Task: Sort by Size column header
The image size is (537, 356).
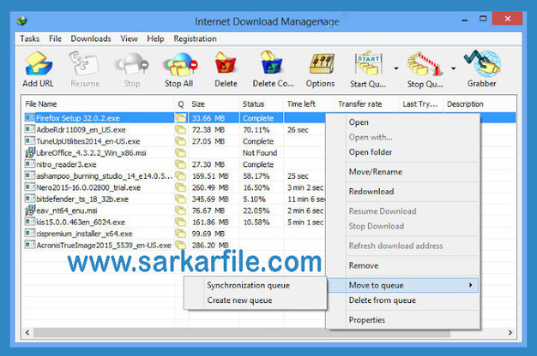Action: point(214,104)
